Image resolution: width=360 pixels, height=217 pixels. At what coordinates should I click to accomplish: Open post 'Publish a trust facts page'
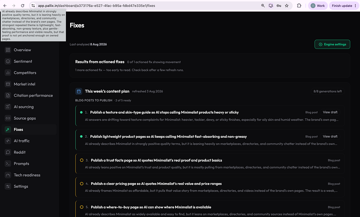click(156, 160)
